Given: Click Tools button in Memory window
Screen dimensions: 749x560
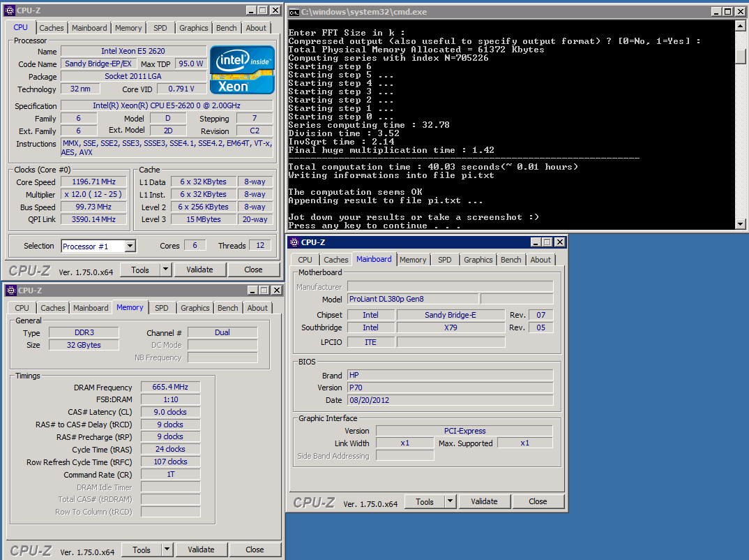Looking at the screenshot, I should (142, 550).
